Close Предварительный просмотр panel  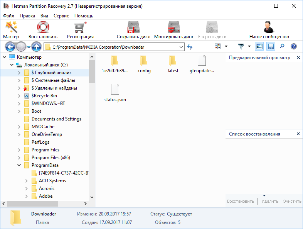pyautogui.click(x=298, y=57)
